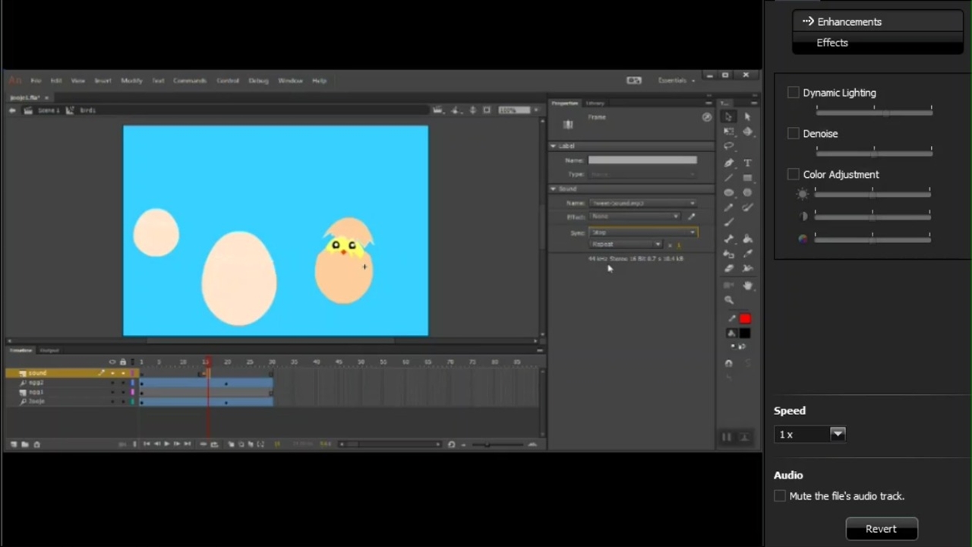Expand the sound Name dropdown
Viewport: 972px width, 547px height.
[x=642, y=204]
